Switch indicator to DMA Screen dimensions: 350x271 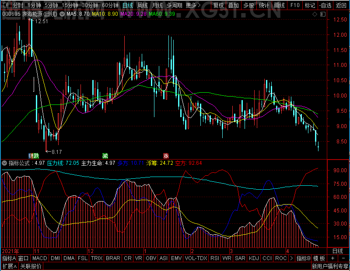click(69, 258)
